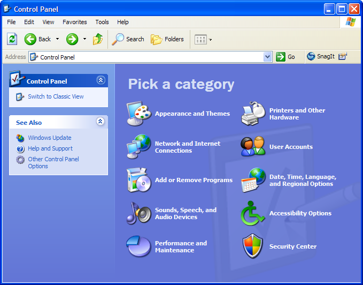Click the Printers and Other Hardware icon
363x285 pixels.
tap(253, 114)
